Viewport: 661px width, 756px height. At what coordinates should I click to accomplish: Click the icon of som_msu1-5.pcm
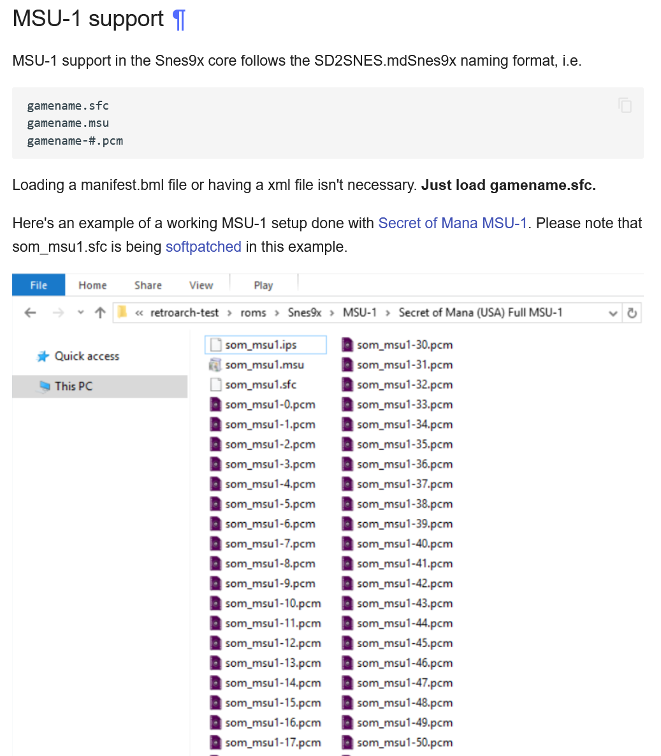(215, 504)
